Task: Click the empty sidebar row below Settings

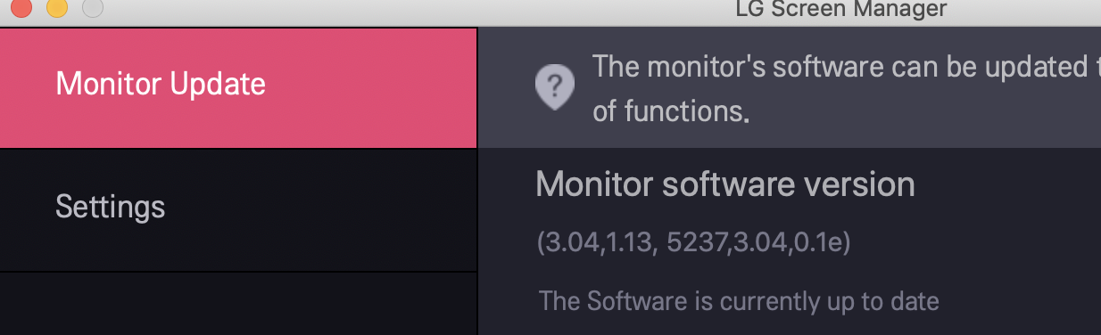Action: pyautogui.click(x=238, y=304)
